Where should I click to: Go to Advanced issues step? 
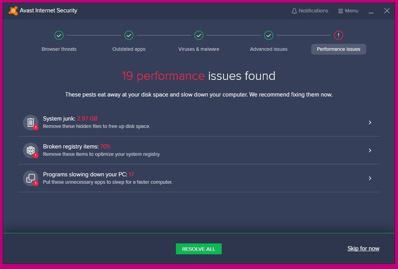pos(269,49)
